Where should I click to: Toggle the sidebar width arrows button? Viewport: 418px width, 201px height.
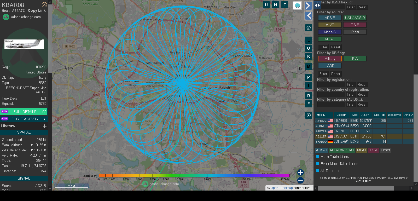coord(317,5)
